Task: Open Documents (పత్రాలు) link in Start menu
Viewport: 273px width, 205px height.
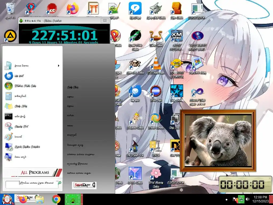Action: coord(70,97)
